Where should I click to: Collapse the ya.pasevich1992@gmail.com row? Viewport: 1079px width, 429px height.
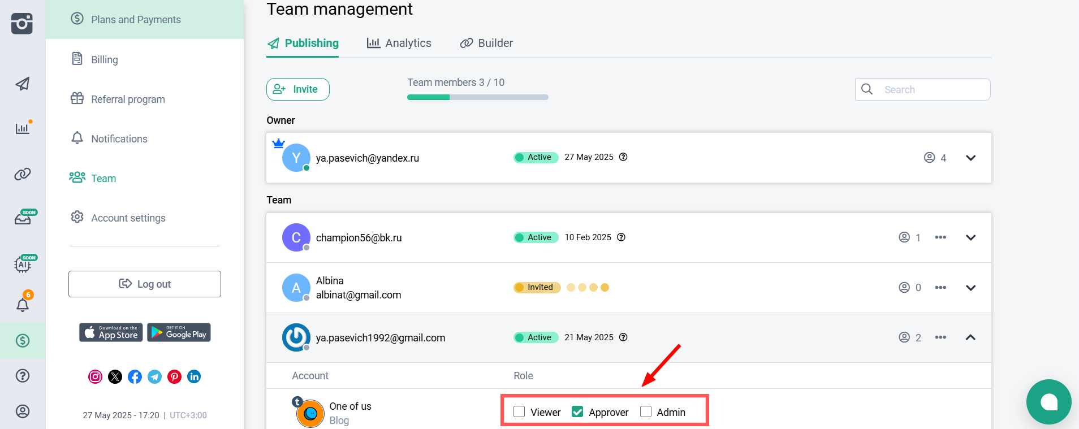point(970,337)
